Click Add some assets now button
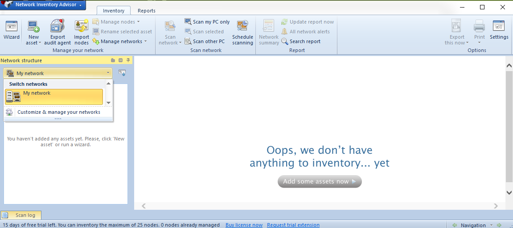The height and width of the screenshot is (228, 513). pyautogui.click(x=320, y=182)
